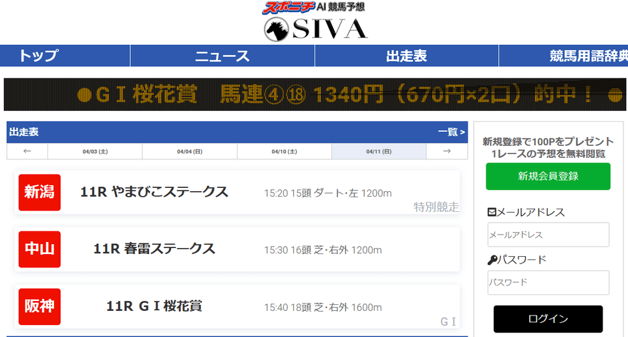Click the red 中山 venue badge

pos(39,249)
